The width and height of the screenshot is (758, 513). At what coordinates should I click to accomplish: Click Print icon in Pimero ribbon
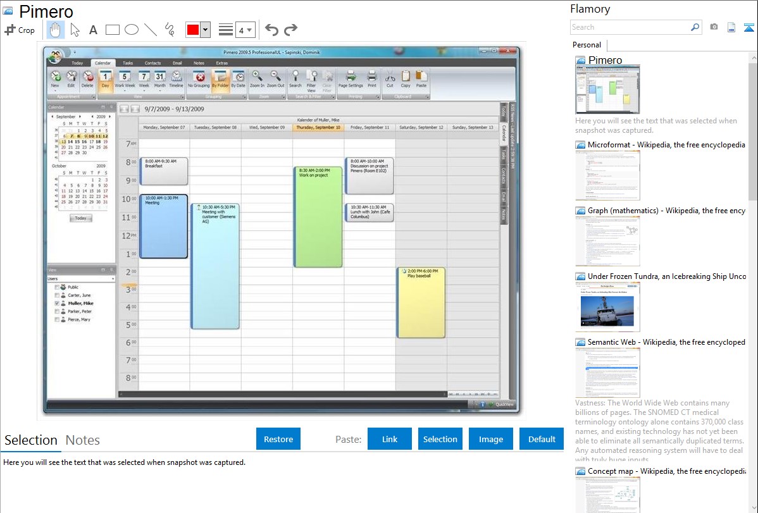(371, 80)
